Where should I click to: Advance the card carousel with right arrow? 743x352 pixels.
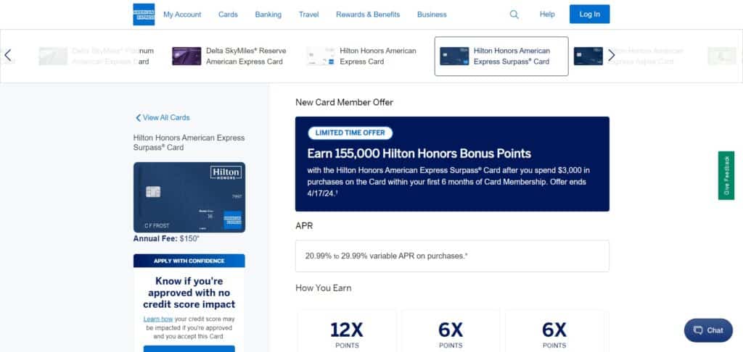click(x=611, y=55)
